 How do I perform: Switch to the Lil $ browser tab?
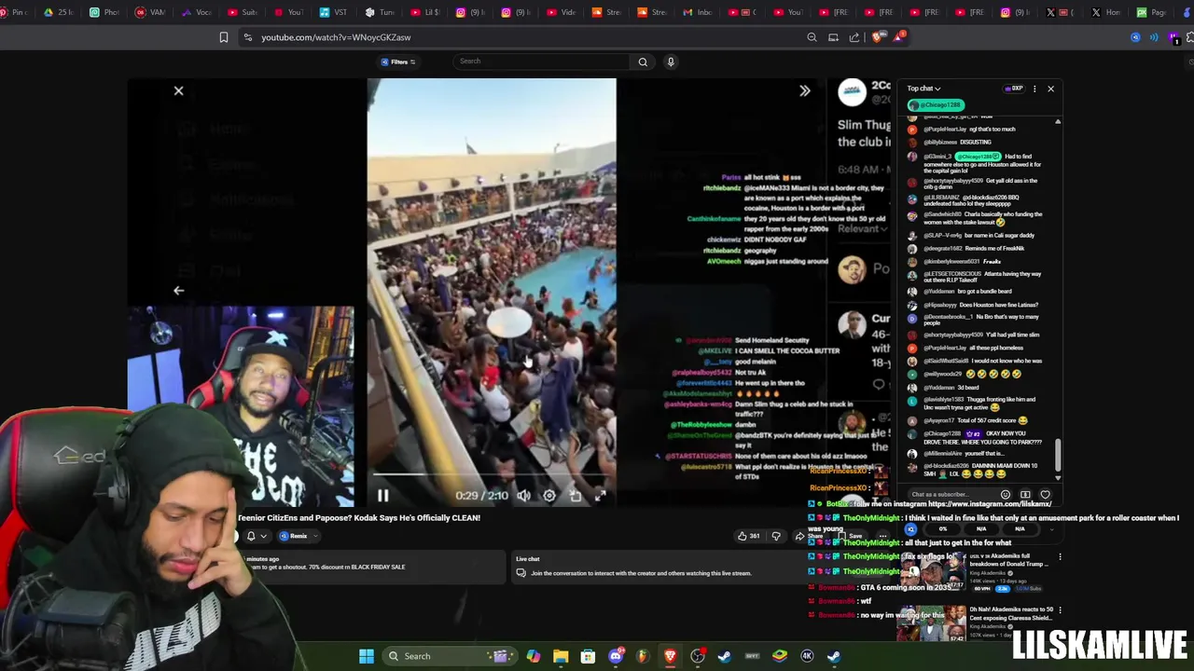tap(424, 12)
